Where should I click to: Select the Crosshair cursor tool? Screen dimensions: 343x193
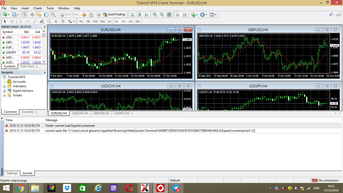pyautogui.click(x=12, y=21)
